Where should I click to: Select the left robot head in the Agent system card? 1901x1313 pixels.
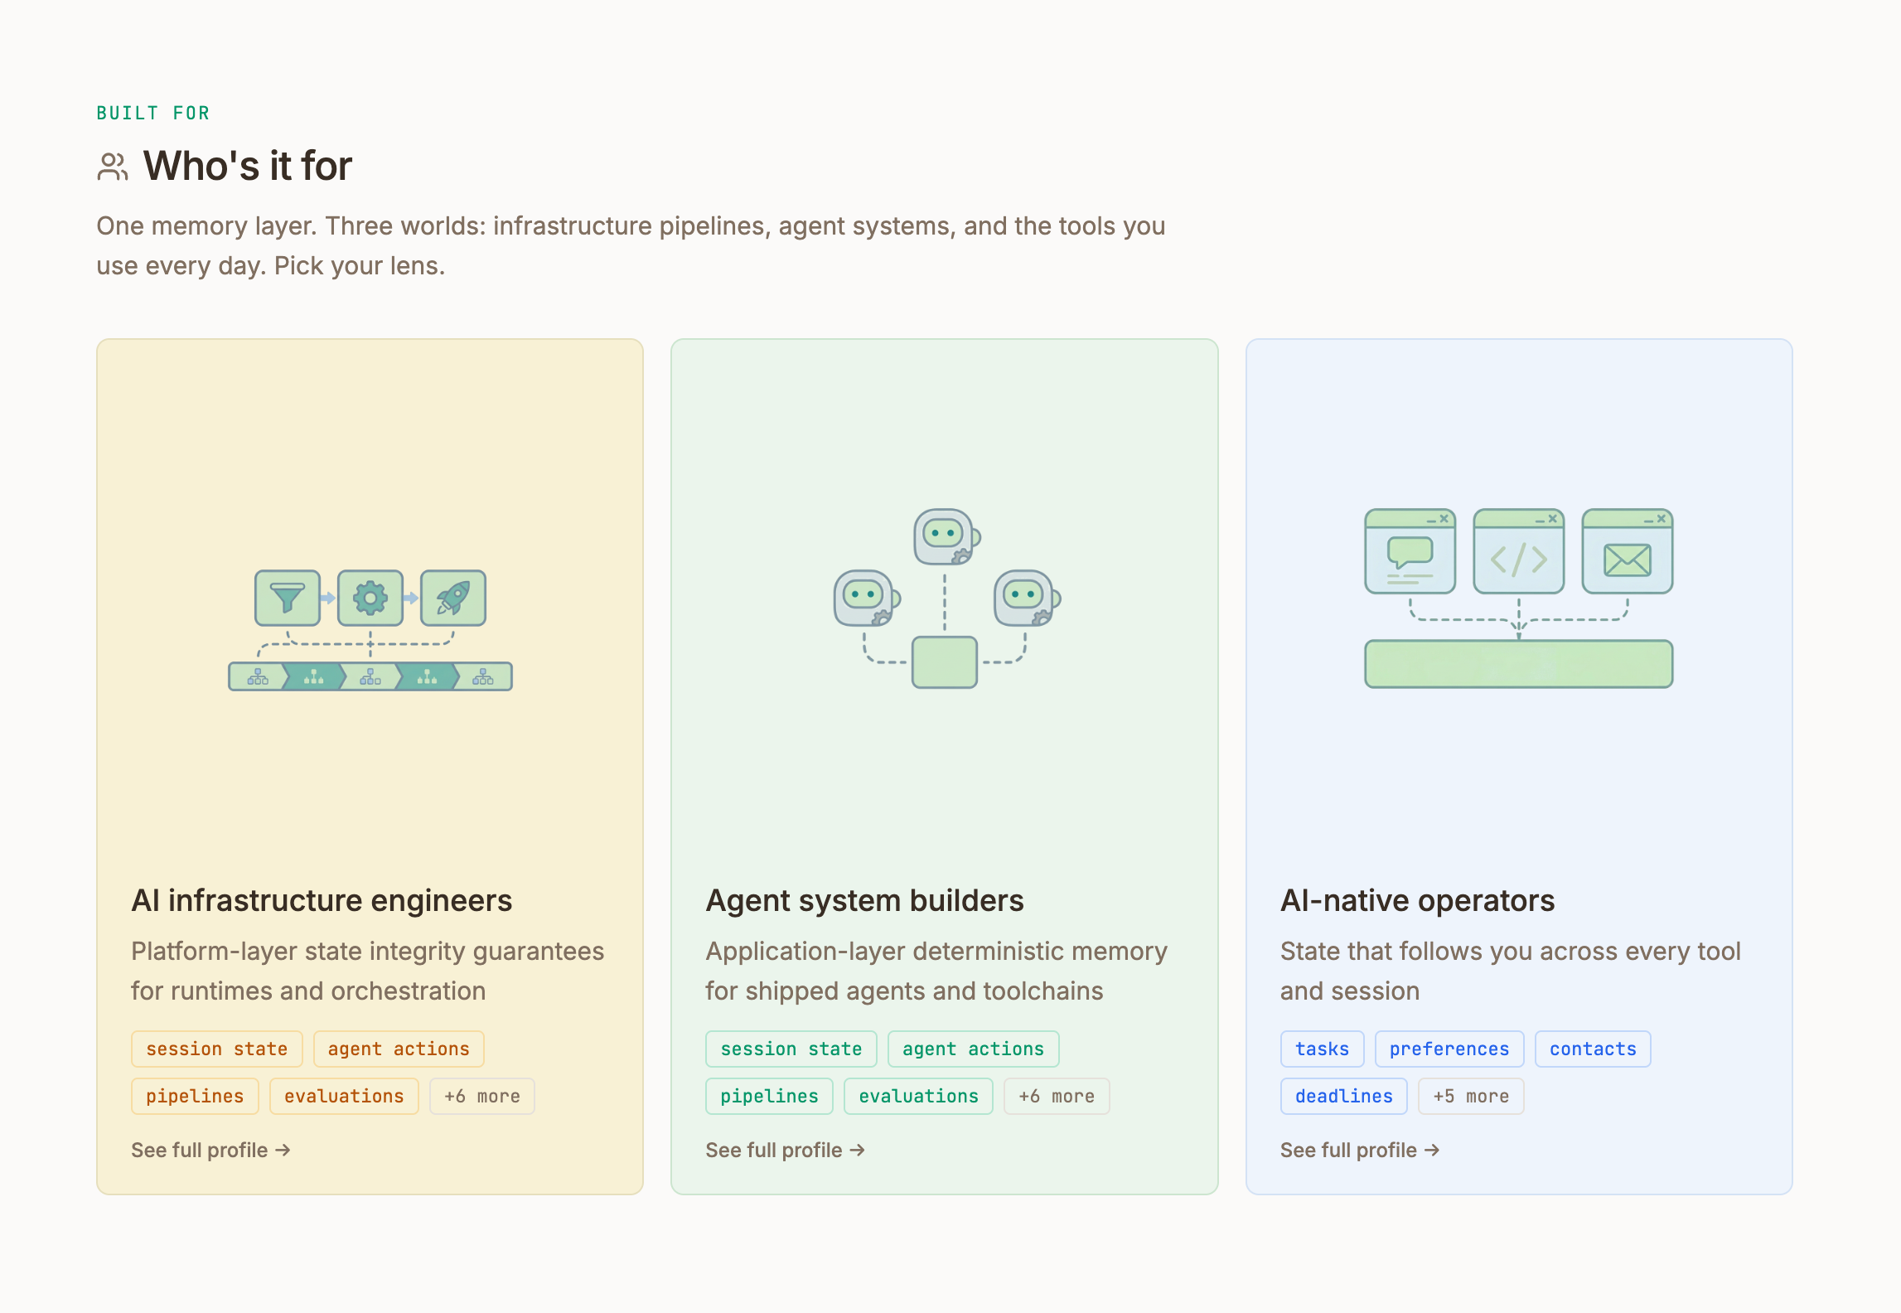(863, 597)
